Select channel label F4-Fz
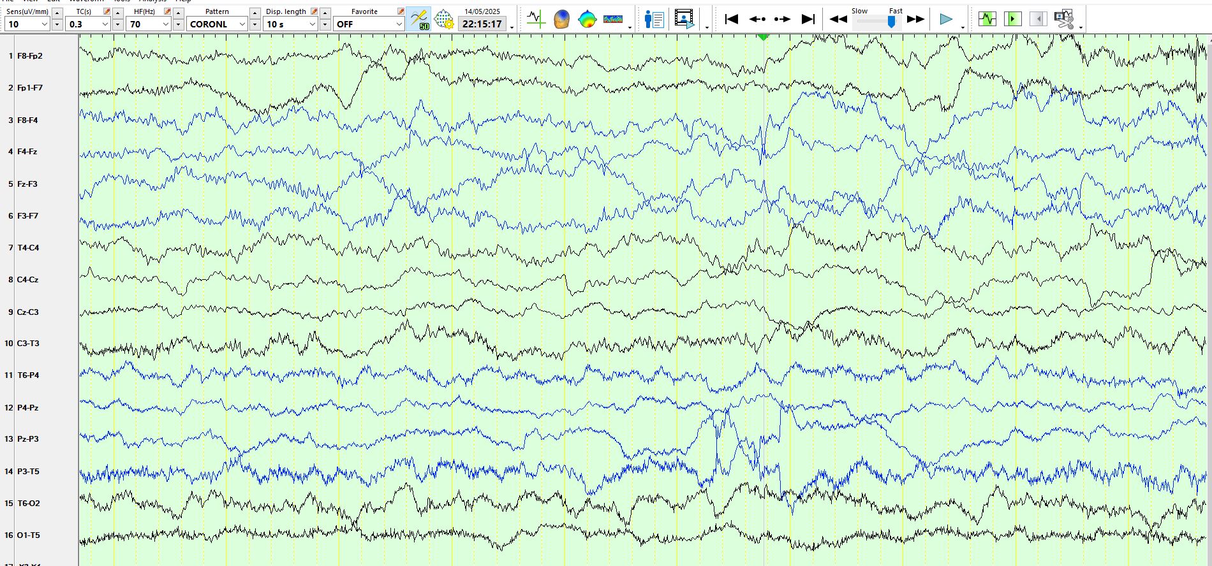 click(x=27, y=152)
